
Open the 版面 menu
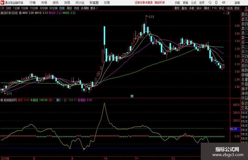pyautogui.click(x=185, y=3)
